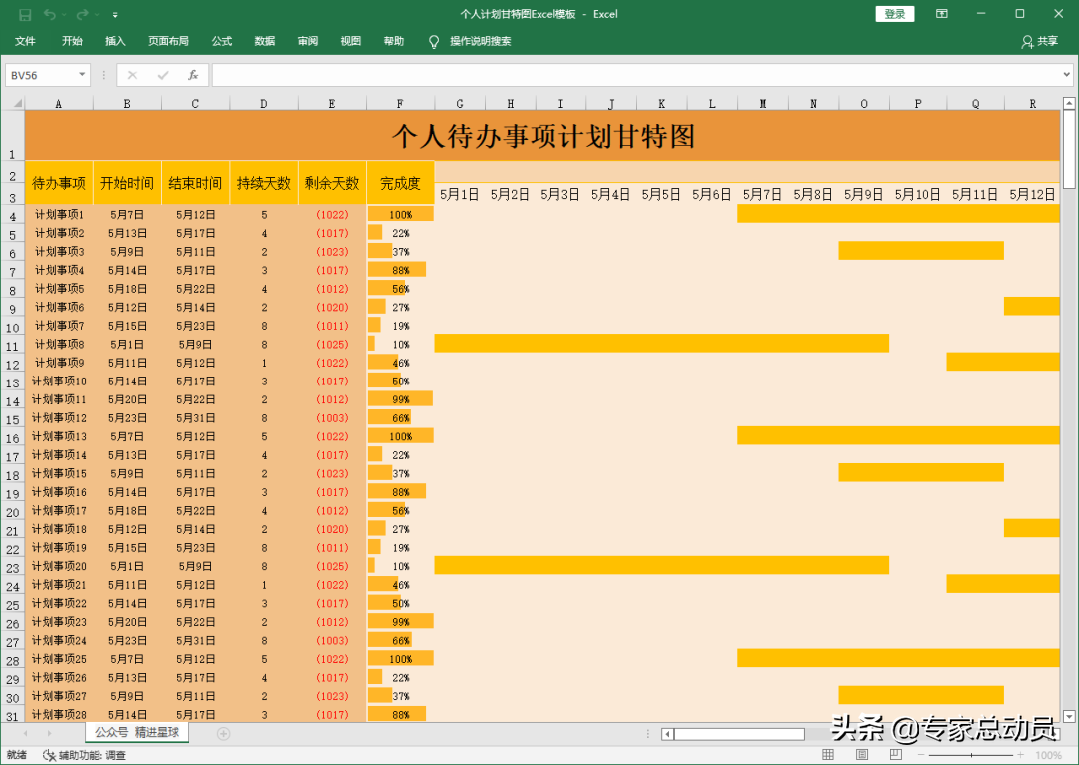Click the Redo arrow icon
Screen dimensions: 1079x765
[x=82, y=14]
